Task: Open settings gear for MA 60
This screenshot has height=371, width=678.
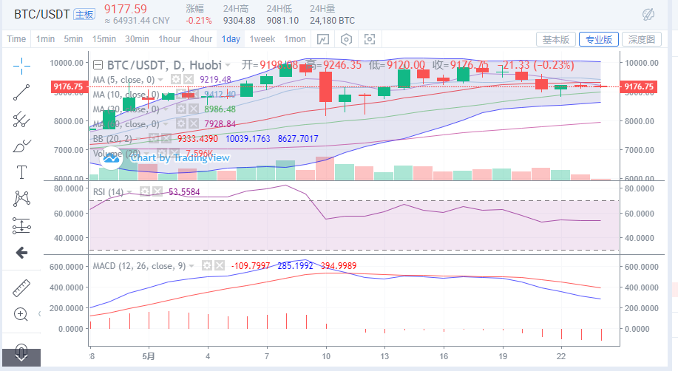Action: tap(180, 124)
